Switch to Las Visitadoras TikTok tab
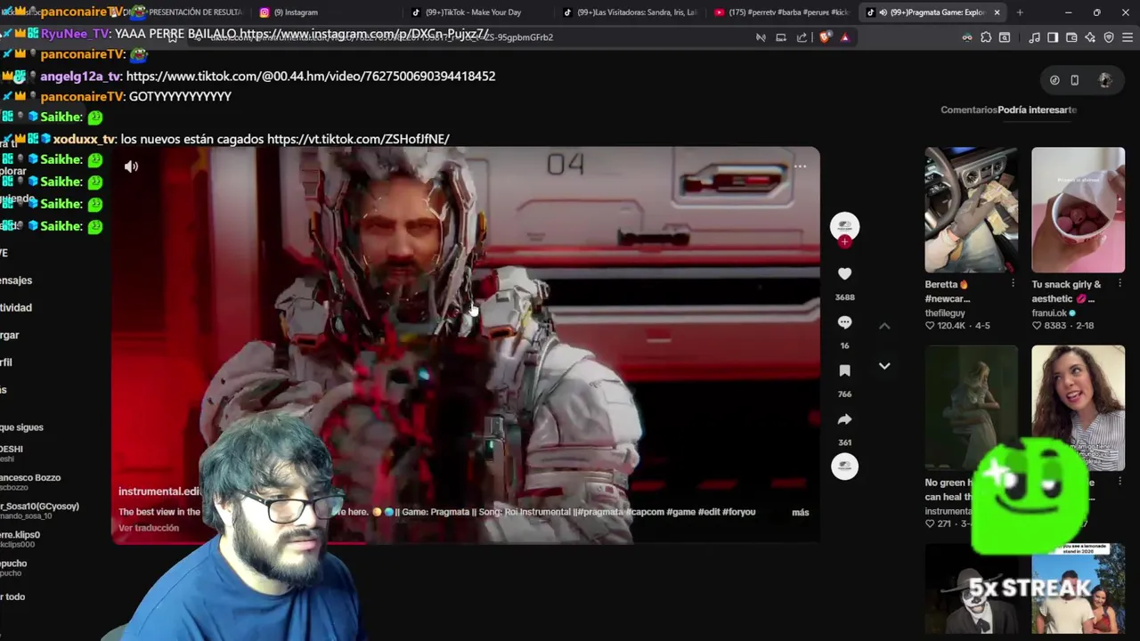Image resolution: width=1140 pixels, height=641 pixels. point(632,12)
